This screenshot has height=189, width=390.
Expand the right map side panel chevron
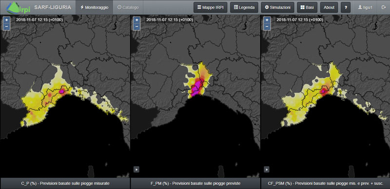click(267, 170)
